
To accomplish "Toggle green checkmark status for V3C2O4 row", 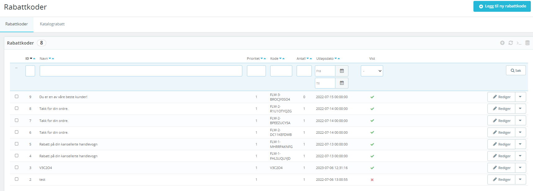I will (x=372, y=168).
